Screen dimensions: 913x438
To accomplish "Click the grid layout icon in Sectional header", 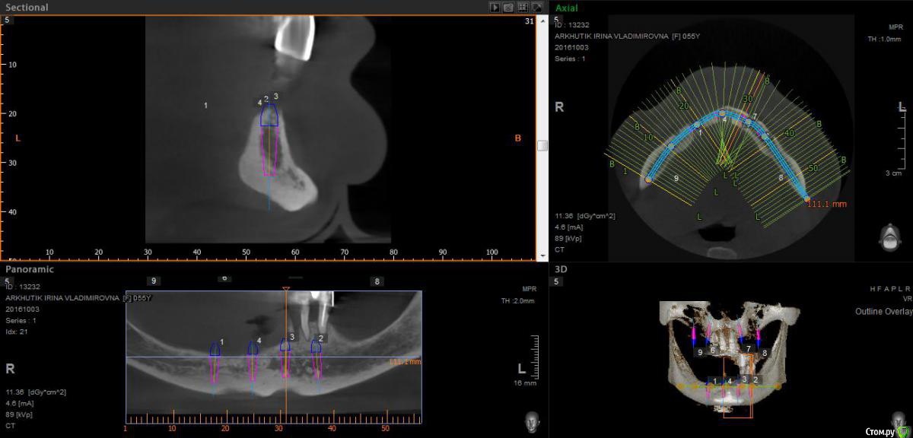I will [523, 7].
